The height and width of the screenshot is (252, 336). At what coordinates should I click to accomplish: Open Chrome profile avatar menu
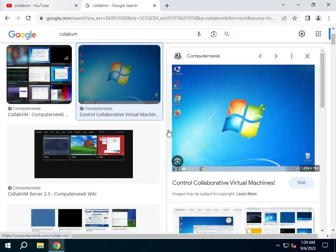[318, 18]
